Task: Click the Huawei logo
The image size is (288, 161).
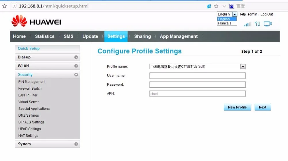Action: tap(36, 21)
